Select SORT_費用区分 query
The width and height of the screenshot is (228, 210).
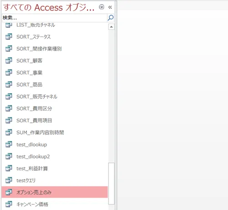click(55, 109)
